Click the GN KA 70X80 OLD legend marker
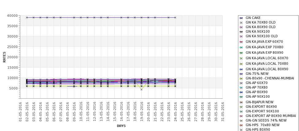 tap(241, 23)
